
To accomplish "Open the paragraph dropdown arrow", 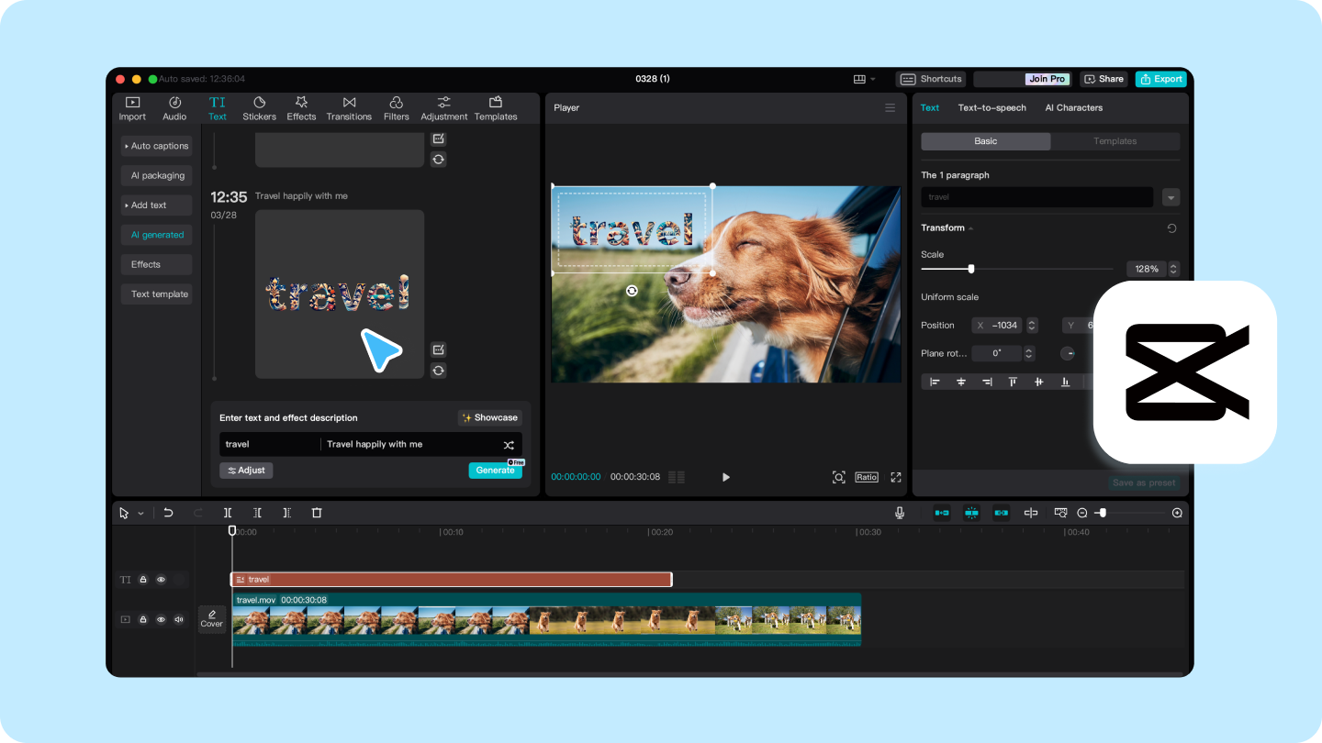I will click(1171, 197).
